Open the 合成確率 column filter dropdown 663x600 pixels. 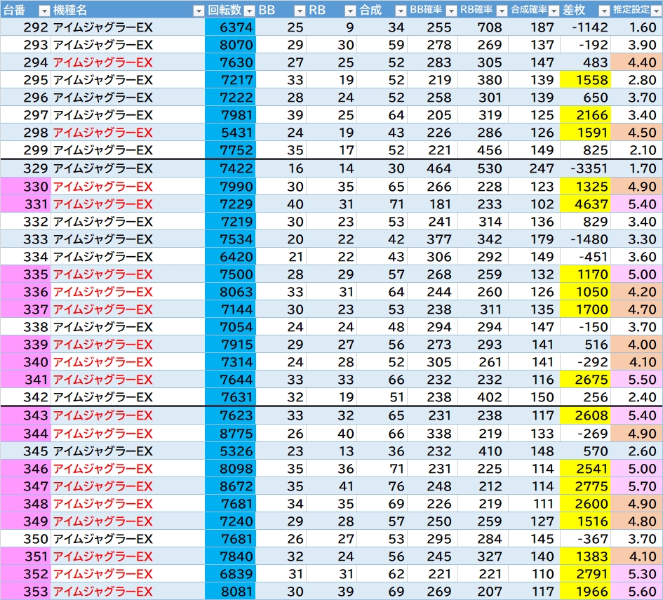(x=554, y=11)
